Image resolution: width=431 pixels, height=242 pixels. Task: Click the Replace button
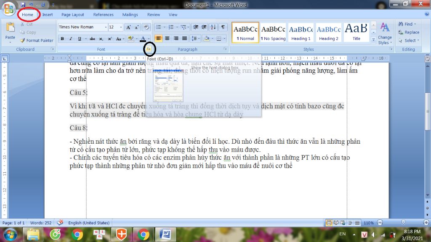(x=409, y=32)
